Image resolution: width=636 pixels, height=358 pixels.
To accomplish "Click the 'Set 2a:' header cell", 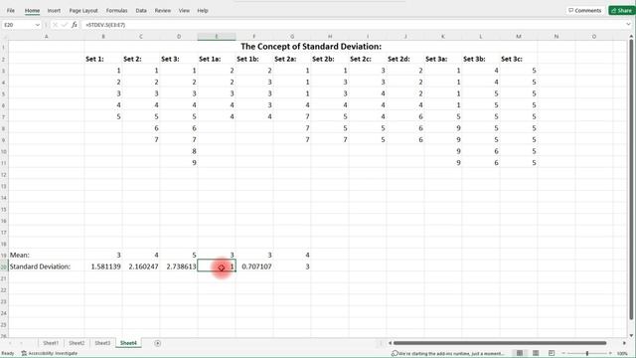I will click(x=291, y=59).
